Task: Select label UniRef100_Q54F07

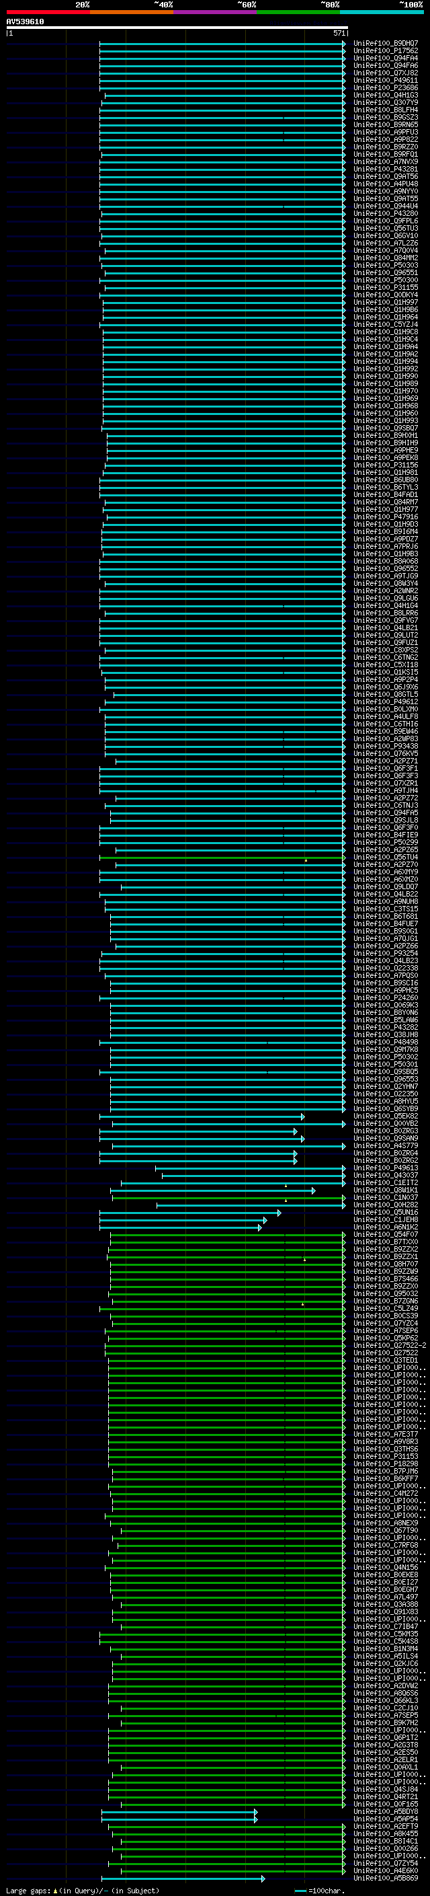Action: (x=386, y=1234)
